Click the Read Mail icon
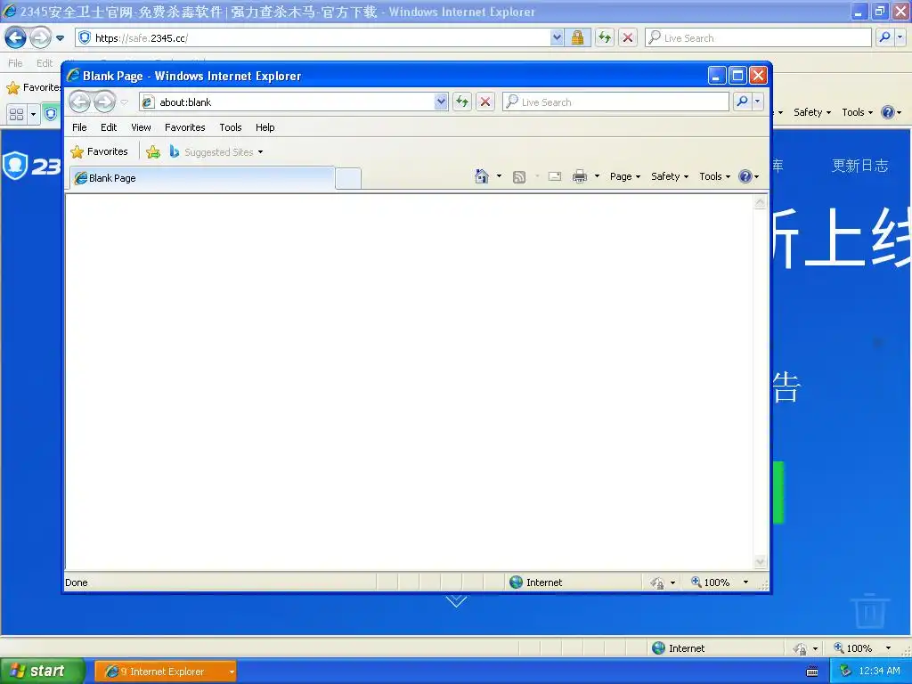The image size is (912, 684). [555, 176]
